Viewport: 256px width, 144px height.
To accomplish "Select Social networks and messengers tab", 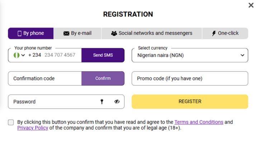I will pos(152,33).
